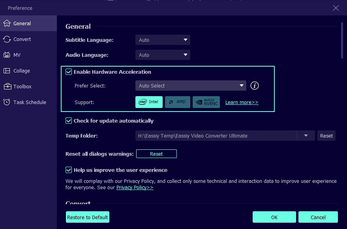Click Restore to Default button
Image resolution: width=347 pixels, height=229 pixels.
pos(88,217)
